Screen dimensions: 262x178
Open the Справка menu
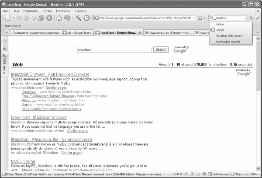pos(80,11)
